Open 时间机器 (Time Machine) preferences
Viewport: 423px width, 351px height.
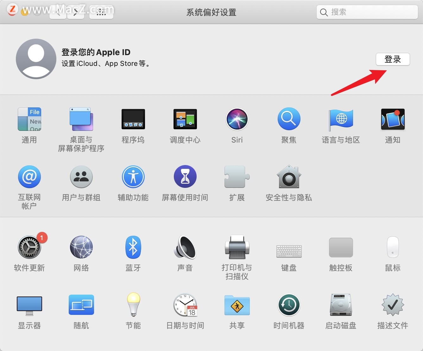click(289, 305)
